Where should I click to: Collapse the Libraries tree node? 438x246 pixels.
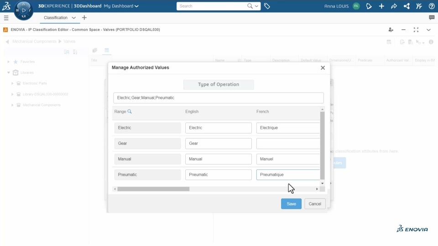click(8, 72)
